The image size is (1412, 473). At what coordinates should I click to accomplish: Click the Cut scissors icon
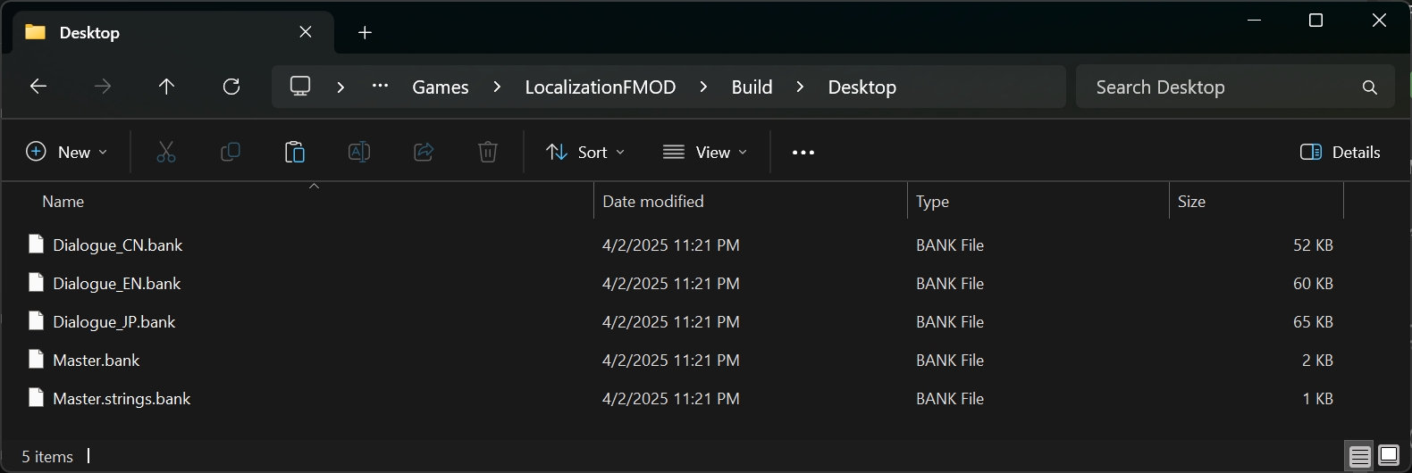(166, 153)
